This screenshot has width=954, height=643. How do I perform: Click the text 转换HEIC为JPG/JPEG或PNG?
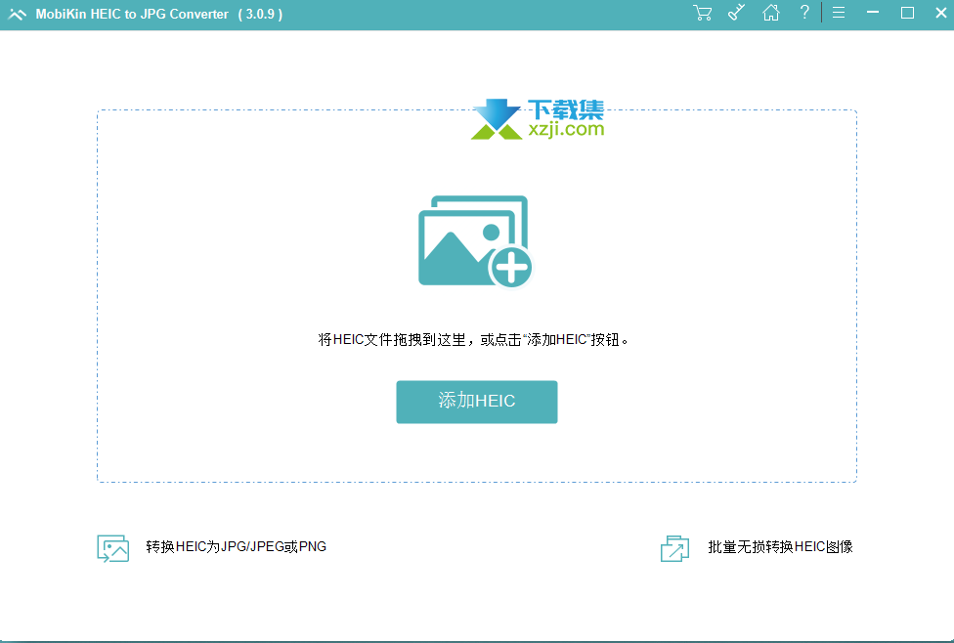tap(237, 547)
